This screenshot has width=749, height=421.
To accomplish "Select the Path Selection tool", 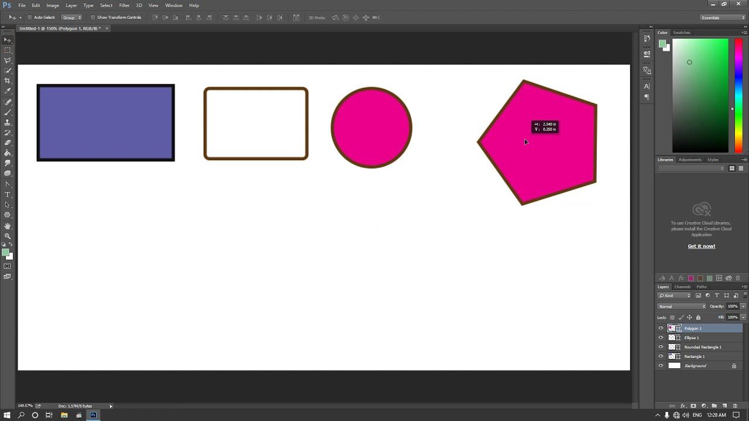I will [8, 205].
